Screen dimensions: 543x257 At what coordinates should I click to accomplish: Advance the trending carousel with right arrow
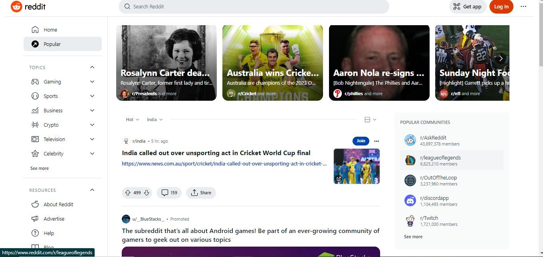click(x=501, y=58)
